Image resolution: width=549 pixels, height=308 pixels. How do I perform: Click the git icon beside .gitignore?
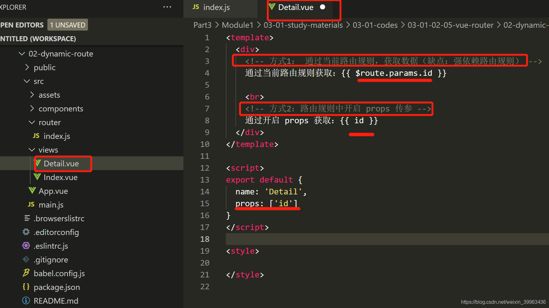pyautogui.click(x=26, y=259)
